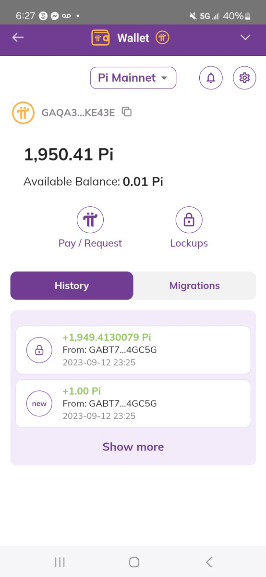Open the Lockups padlock icon

189,220
